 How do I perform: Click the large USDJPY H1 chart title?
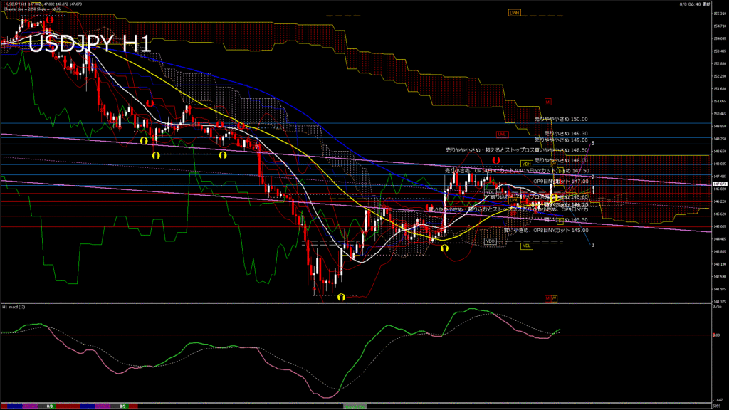(90, 43)
